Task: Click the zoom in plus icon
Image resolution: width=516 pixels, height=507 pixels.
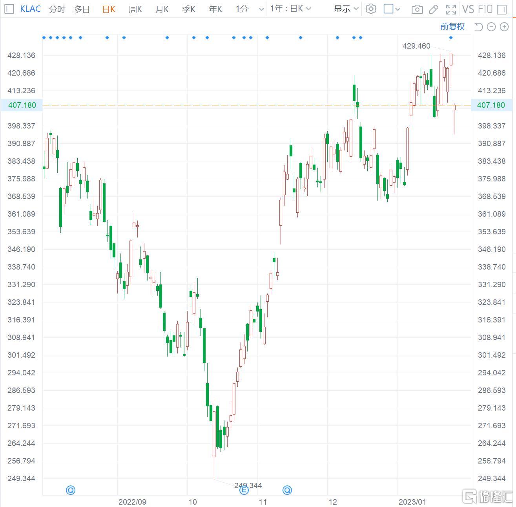Action: point(504,27)
